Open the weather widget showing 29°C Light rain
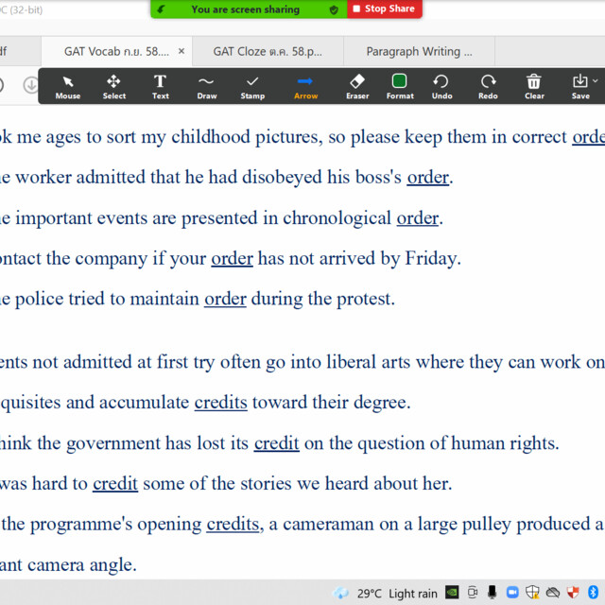 [x=386, y=593]
